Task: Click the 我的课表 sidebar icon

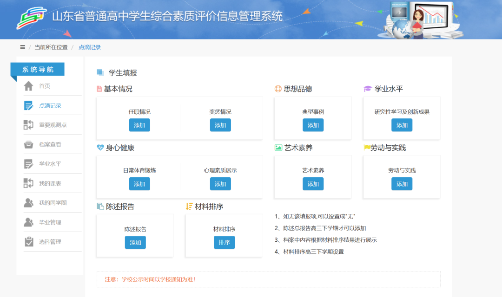Action: click(29, 183)
